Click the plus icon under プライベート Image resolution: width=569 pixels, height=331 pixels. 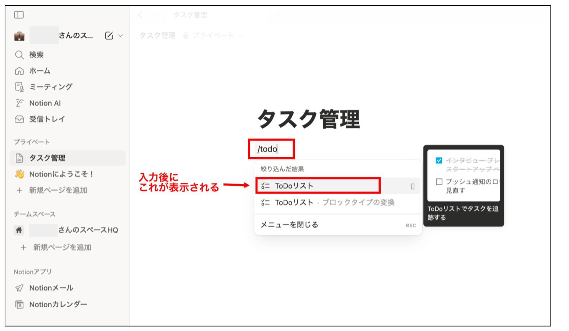tap(19, 190)
